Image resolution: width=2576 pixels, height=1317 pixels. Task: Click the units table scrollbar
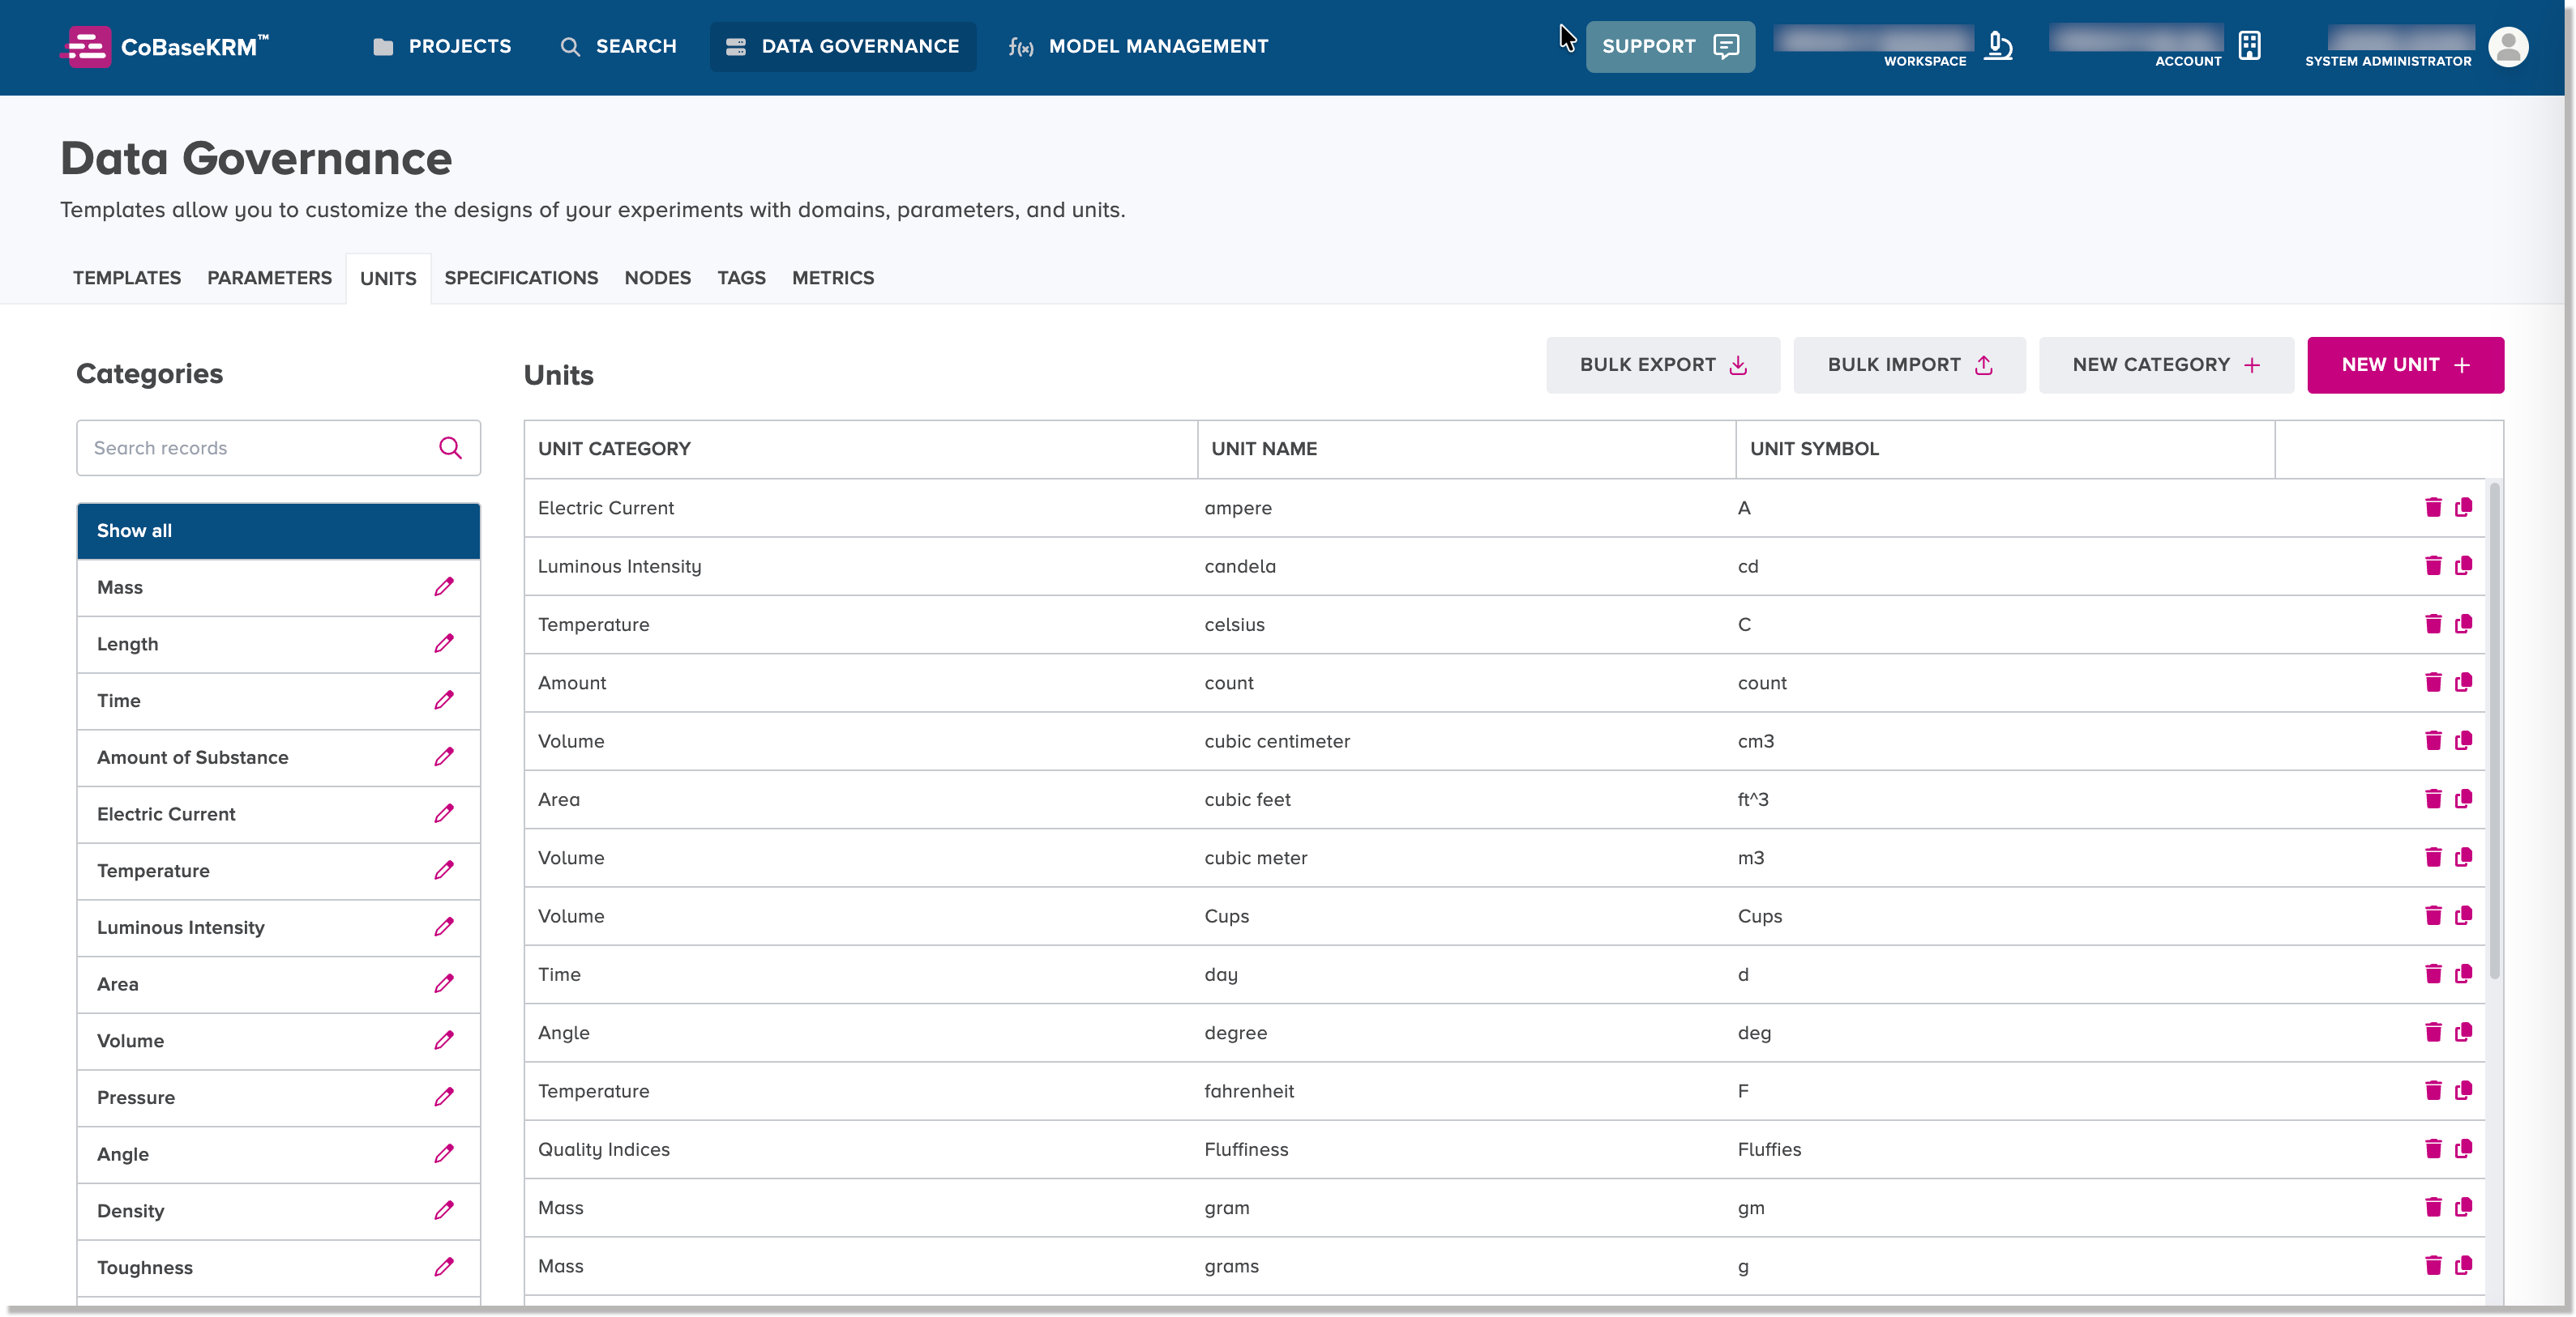[2495, 731]
